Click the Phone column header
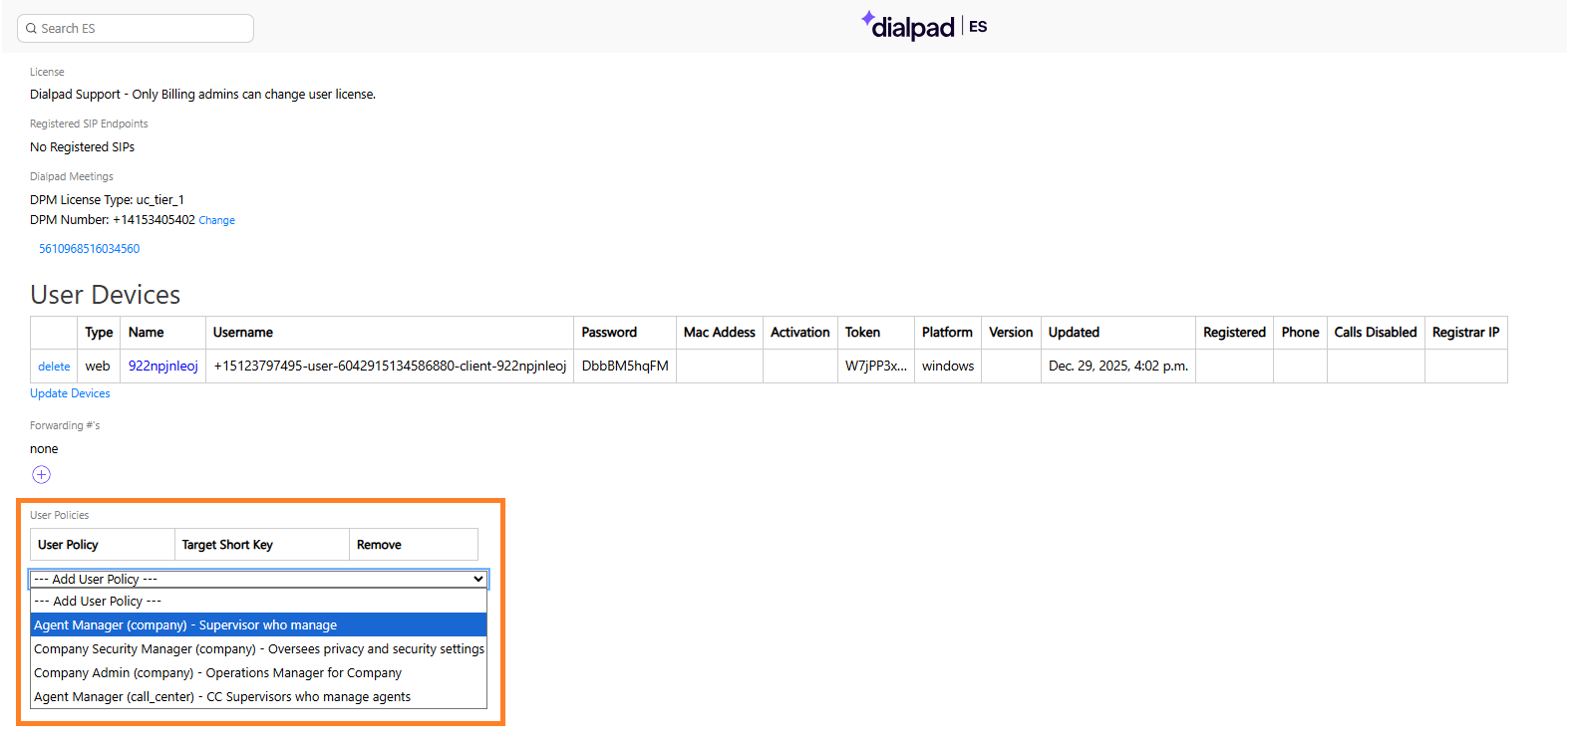The height and width of the screenshot is (743, 1571). pos(1300,333)
